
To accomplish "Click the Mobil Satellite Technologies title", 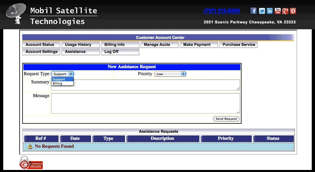I will click(x=64, y=16).
